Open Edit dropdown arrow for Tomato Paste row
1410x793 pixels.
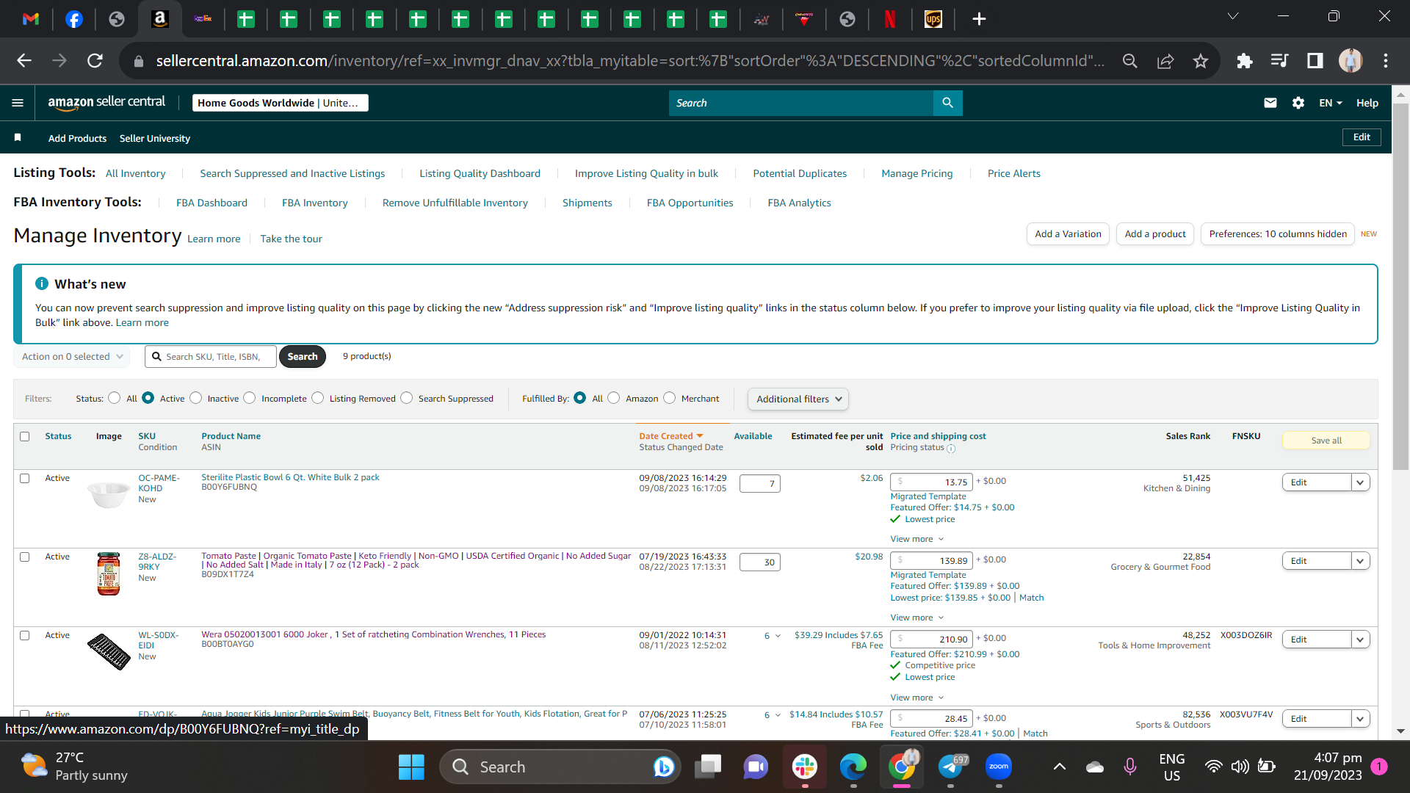click(x=1360, y=561)
